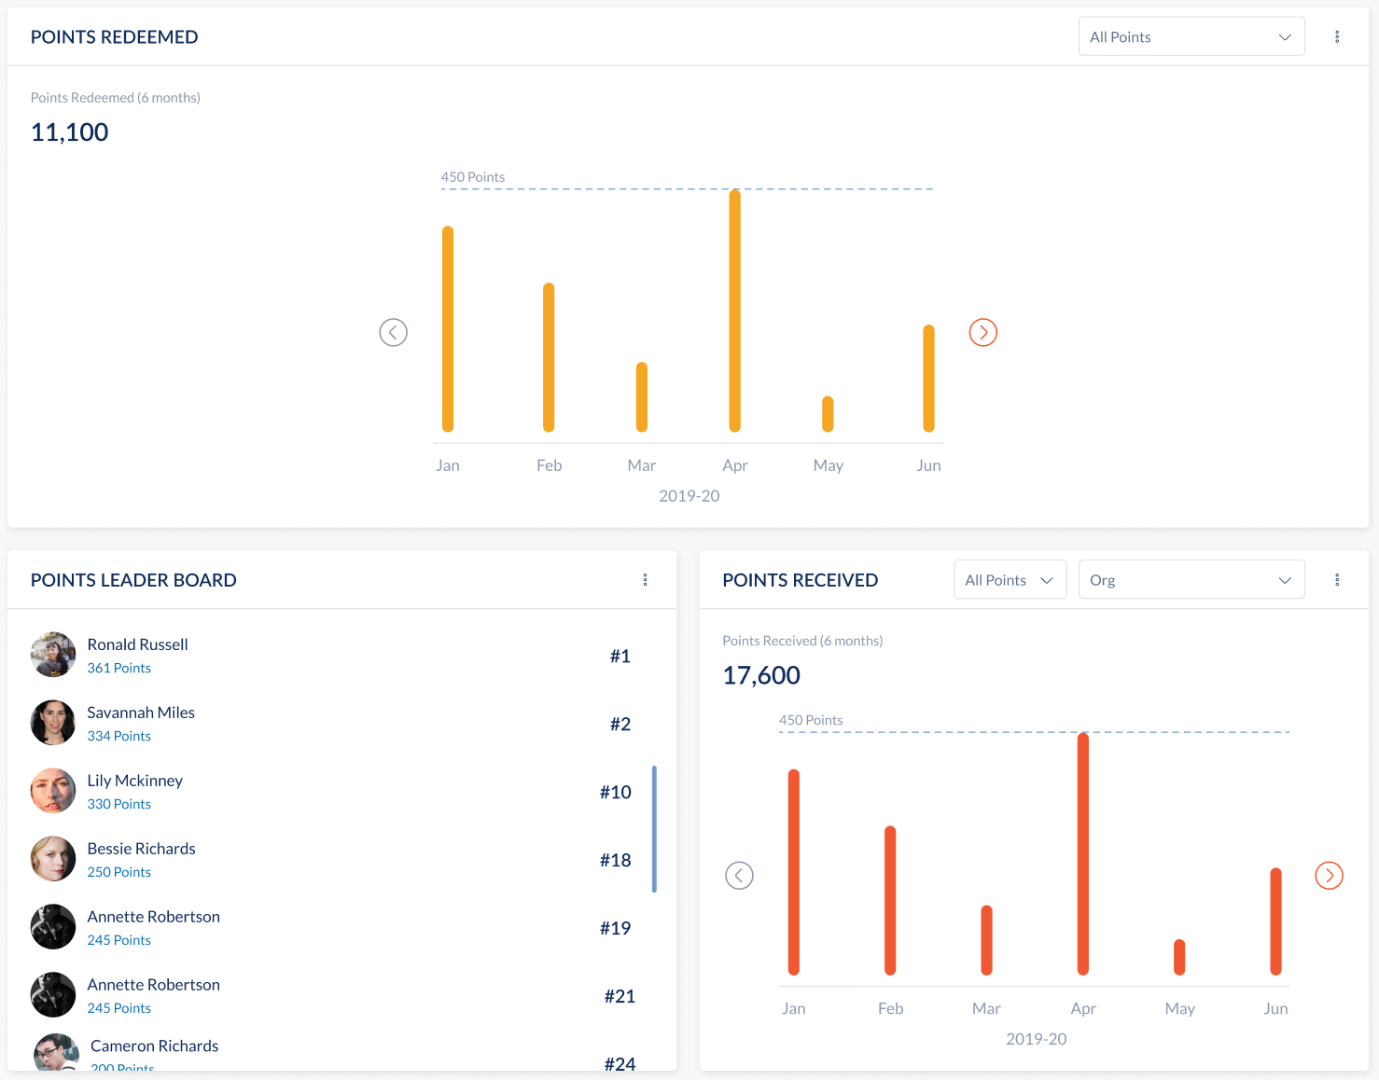Screen dimensions: 1379x1080
Task: Click Cameron Richards' avatar
Action: (56, 1052)
